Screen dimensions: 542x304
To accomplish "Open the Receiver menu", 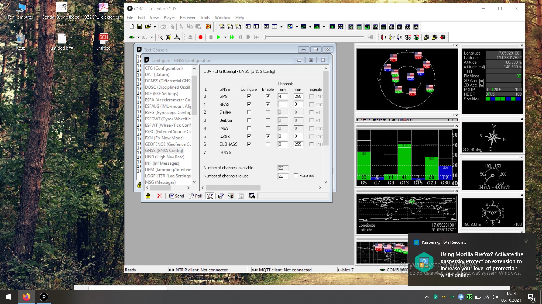I will click(187, 17).
